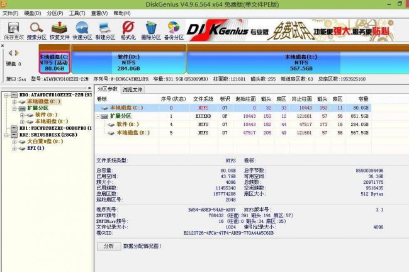Image resolution: width=409 pixels, height=272 pixels.
Task: Collapse the HD0 disk tree node
Action: (6, 95)
